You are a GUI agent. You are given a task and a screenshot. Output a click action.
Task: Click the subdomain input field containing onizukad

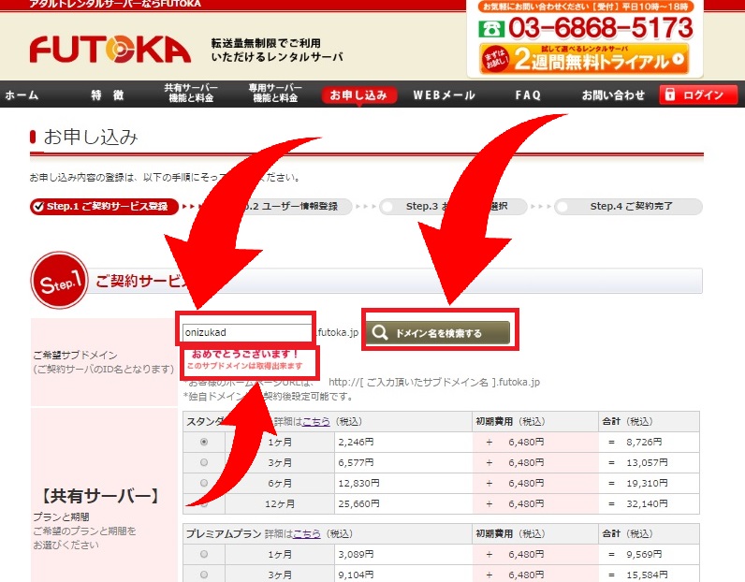248,331
